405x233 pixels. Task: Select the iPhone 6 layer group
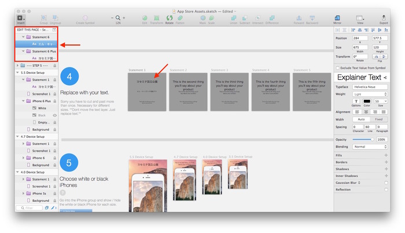(x=36, y=158)
